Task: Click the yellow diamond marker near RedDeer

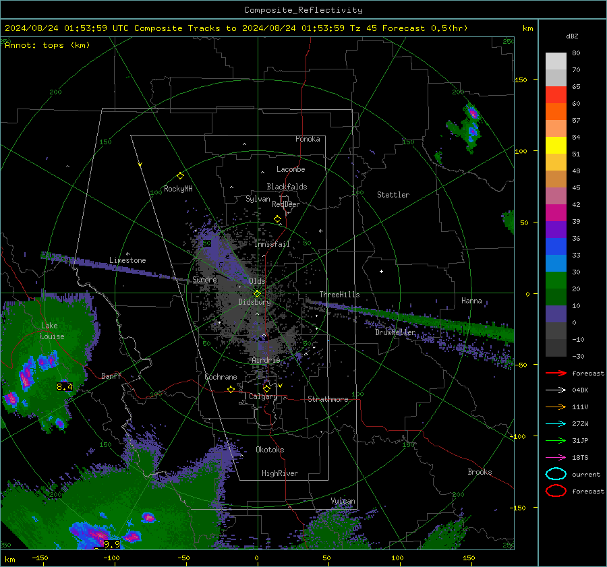Action: 277,219
